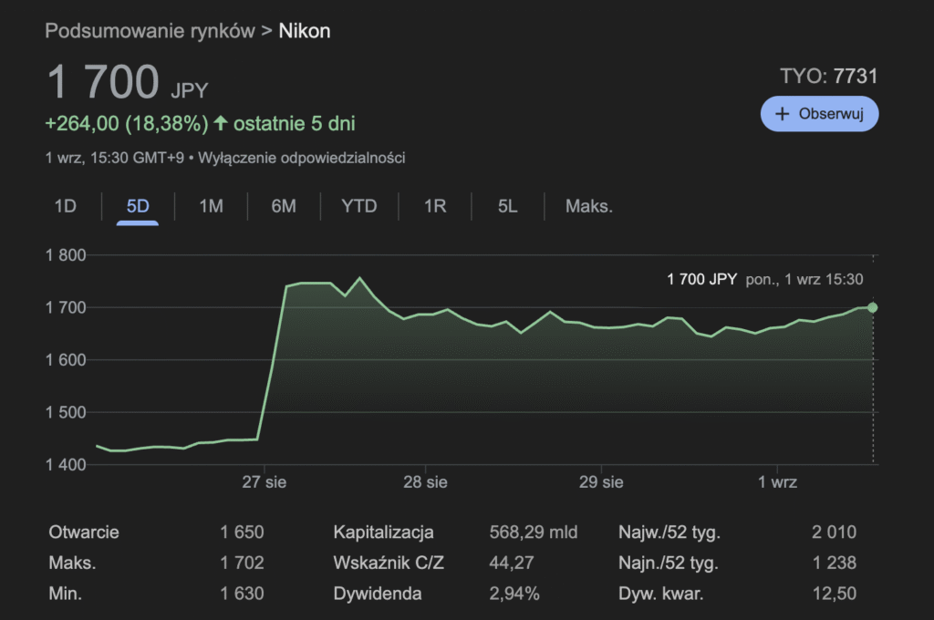Click the 27 sie axis date label
934x620 pixels.
264,481
